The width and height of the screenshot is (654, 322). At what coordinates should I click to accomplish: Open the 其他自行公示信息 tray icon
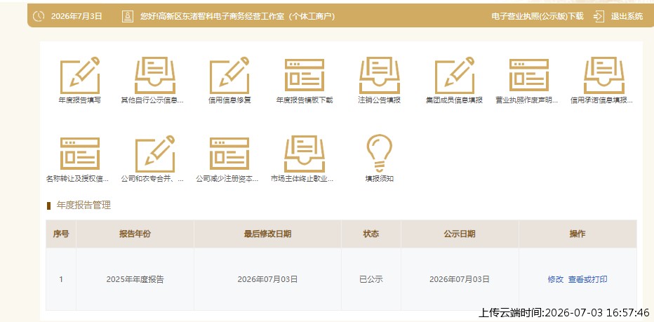155,75
